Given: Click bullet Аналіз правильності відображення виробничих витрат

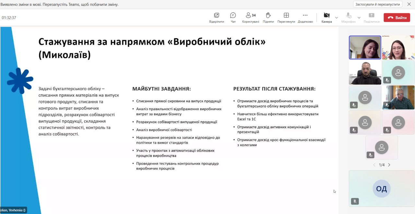Looking at the screenshot, I should (x=179, y=111).
